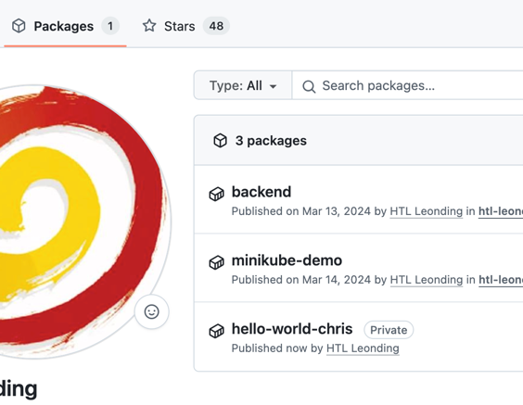
Task: Open HTL Leonding link in minikube-demo row
Action: (x=427, y=280)
